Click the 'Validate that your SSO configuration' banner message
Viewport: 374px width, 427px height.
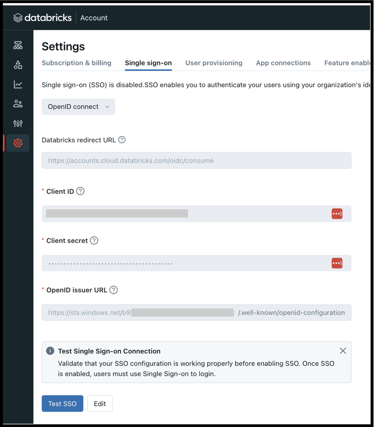click(x=196, y=368)
